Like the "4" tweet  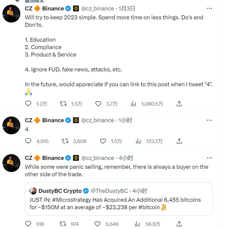(103, 141)
